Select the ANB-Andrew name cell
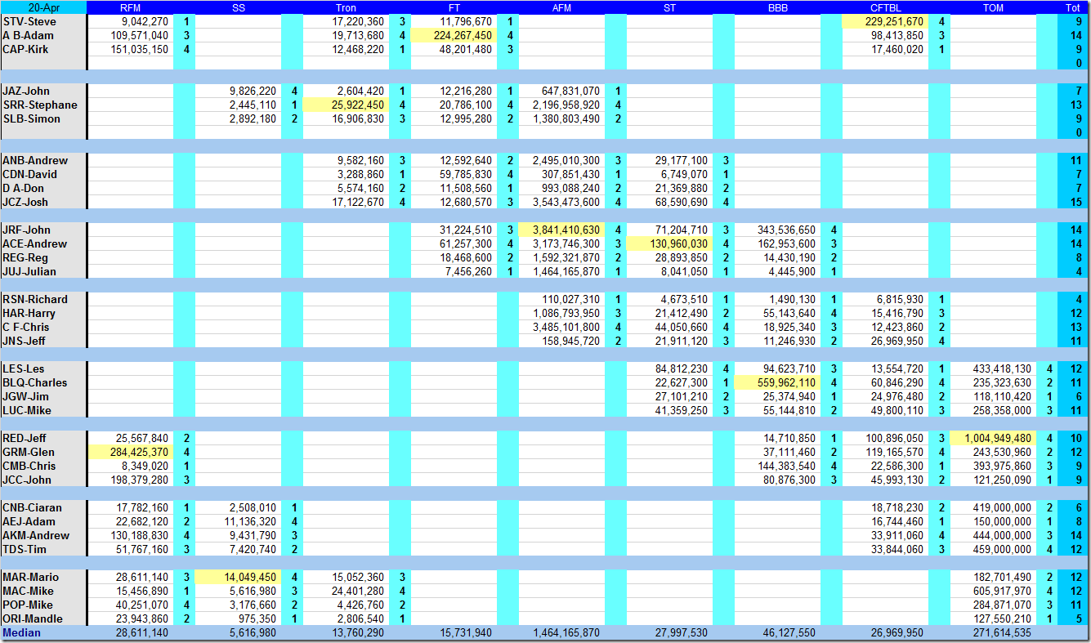Viewport: 1091px width, 643px height. tap(43, 160)
